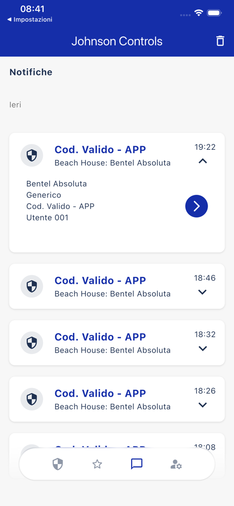The image size is (234, 506).
Task: Expand the 18:46 notification chevron
Action: click(x=203, y=292)
